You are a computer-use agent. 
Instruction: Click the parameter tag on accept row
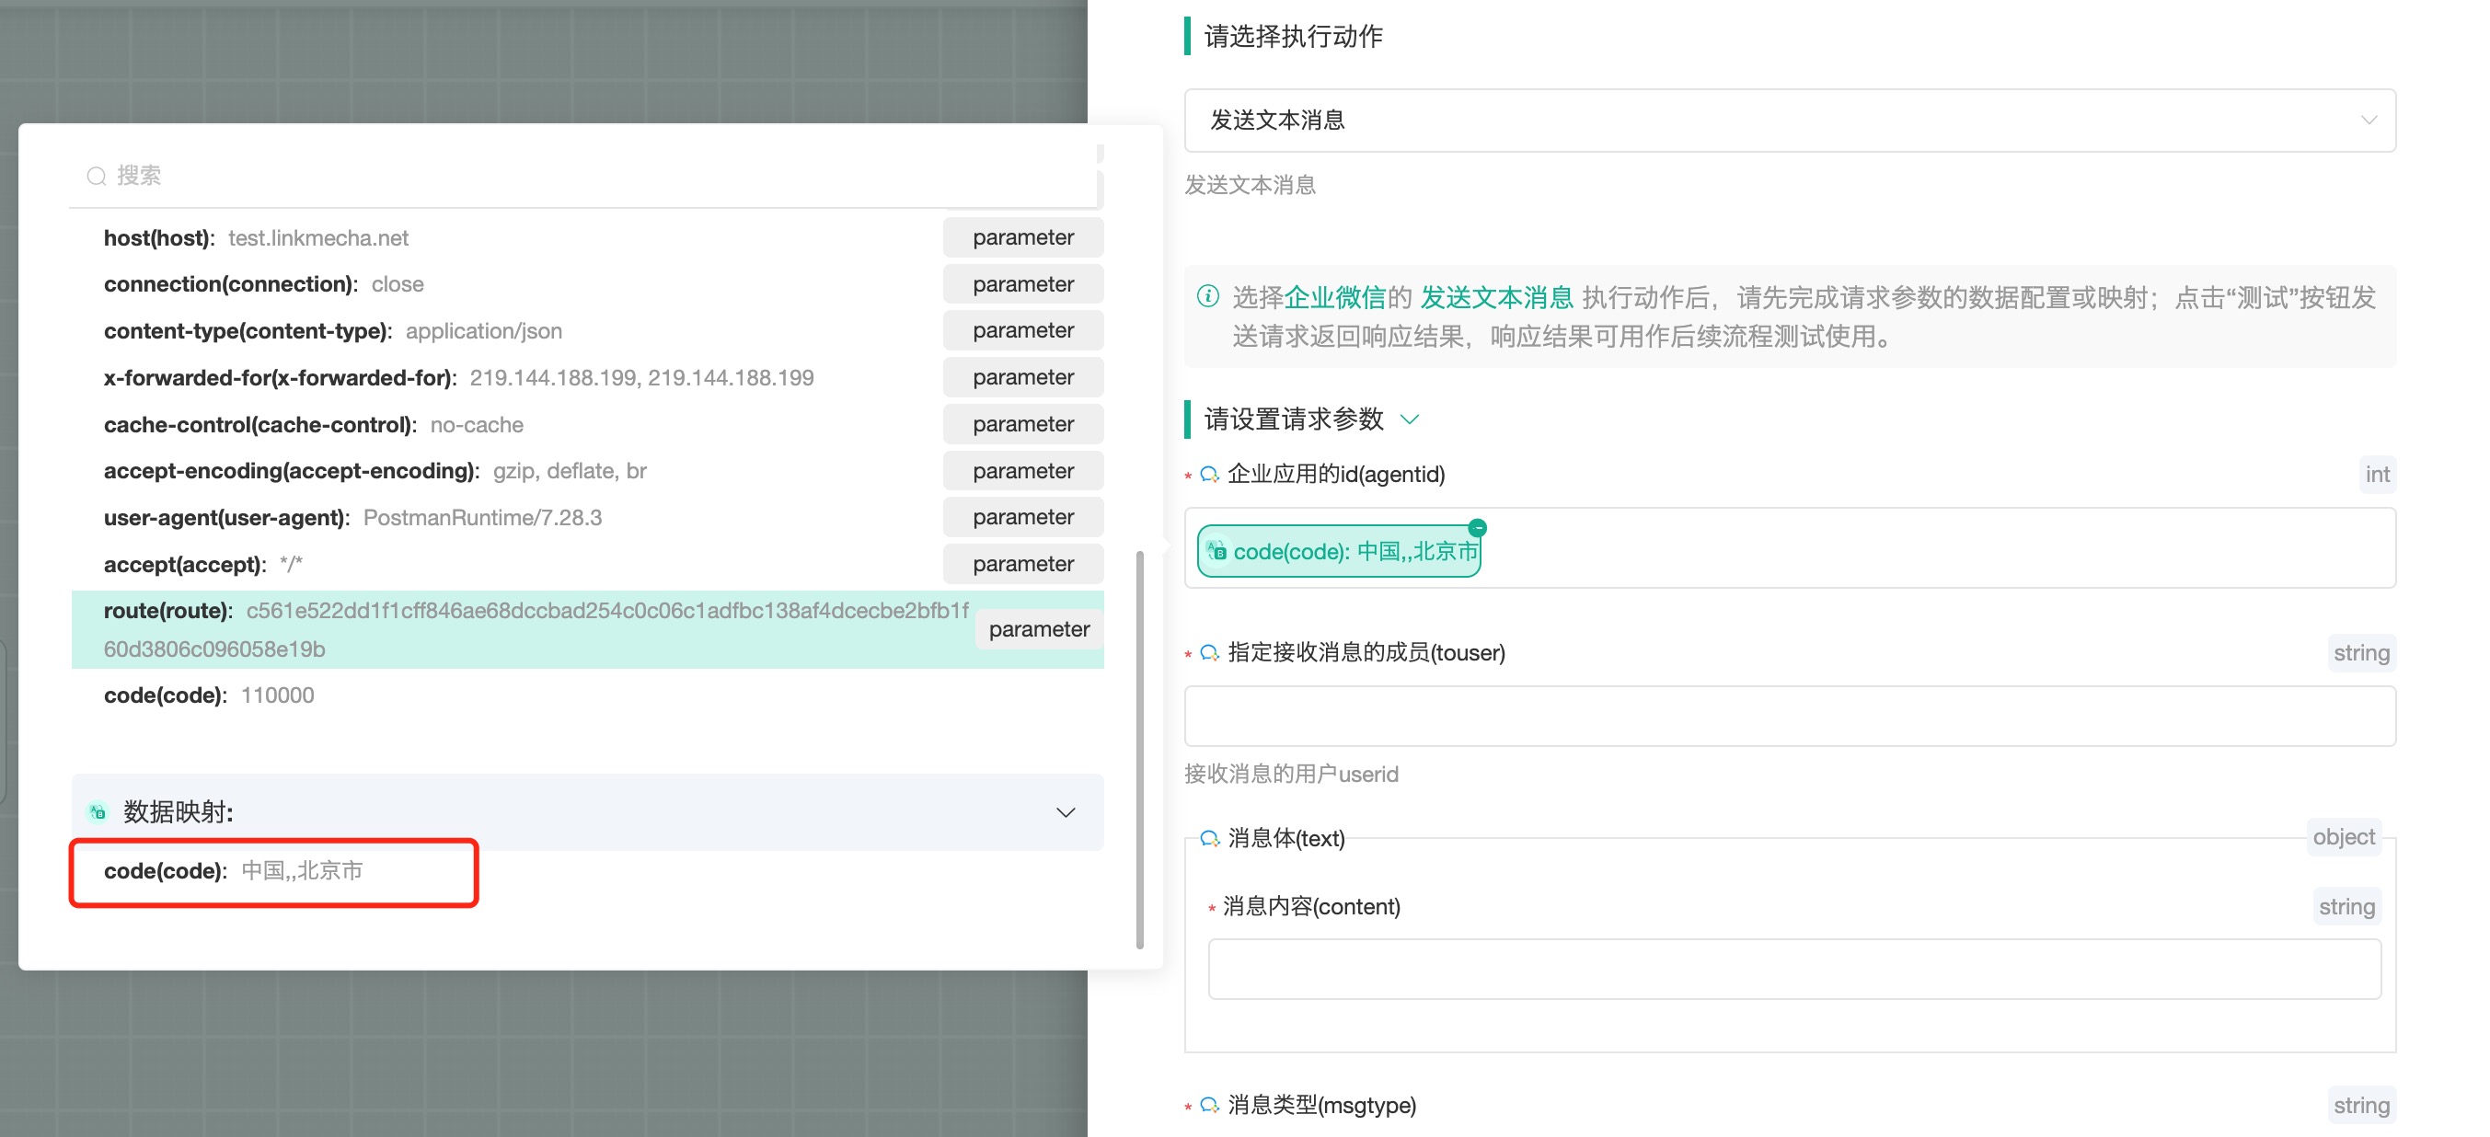click(x=1022, y=564)
